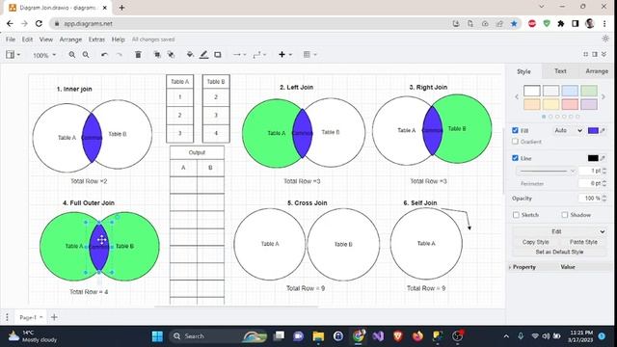
Task: Open the pages menu with the three dots
Action: 7,317
